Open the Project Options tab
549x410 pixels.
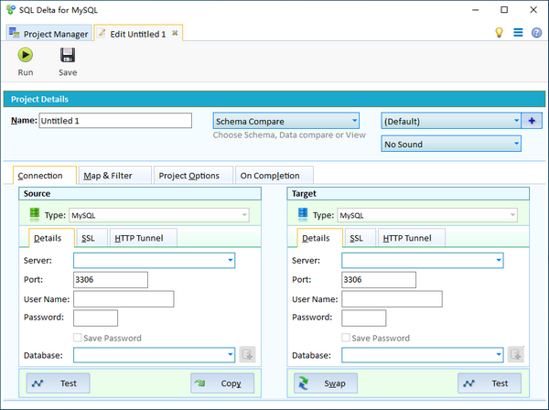[193, 175]
